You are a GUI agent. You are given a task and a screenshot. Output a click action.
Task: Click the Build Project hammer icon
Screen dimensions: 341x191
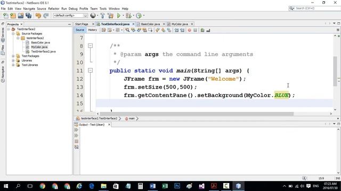coord(102,15)
